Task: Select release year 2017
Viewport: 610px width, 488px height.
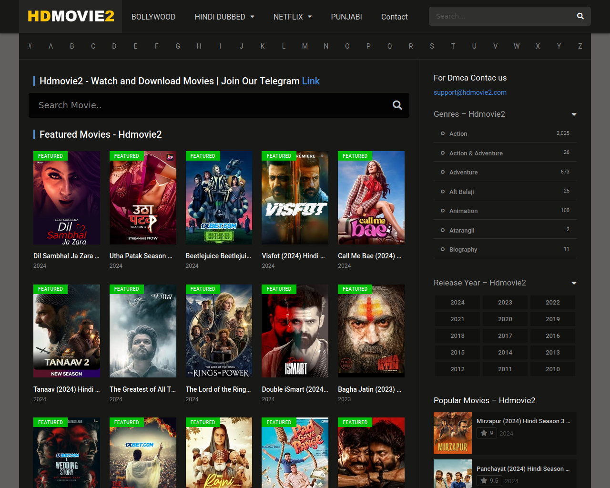Action: coord(505,336)
